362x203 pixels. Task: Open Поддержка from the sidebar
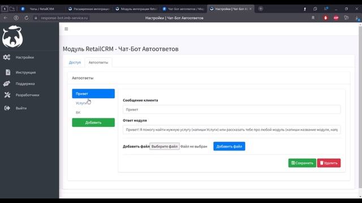25,83
